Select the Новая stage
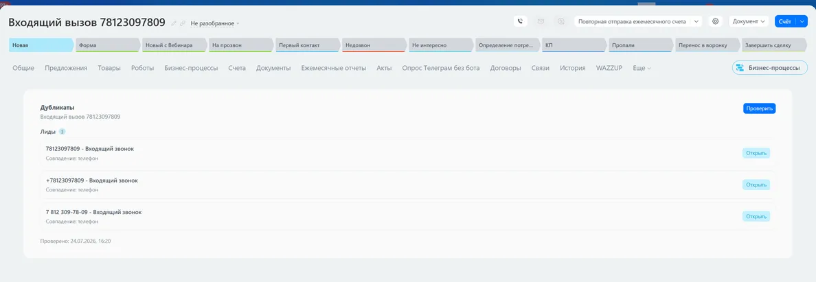This screenshot has width=816, height=282. tap(42, 45)
